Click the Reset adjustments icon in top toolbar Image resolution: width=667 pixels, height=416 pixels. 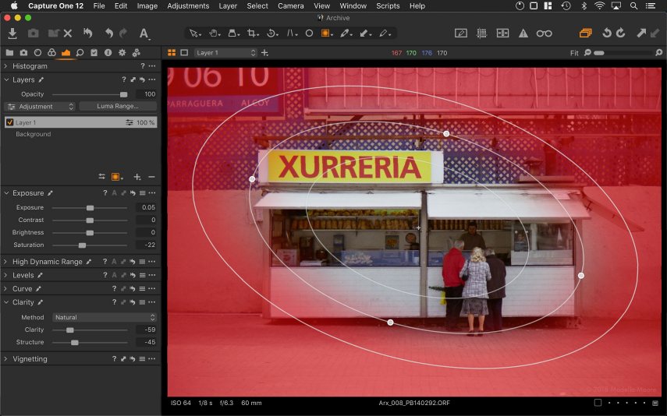click(x=88, y=33)
